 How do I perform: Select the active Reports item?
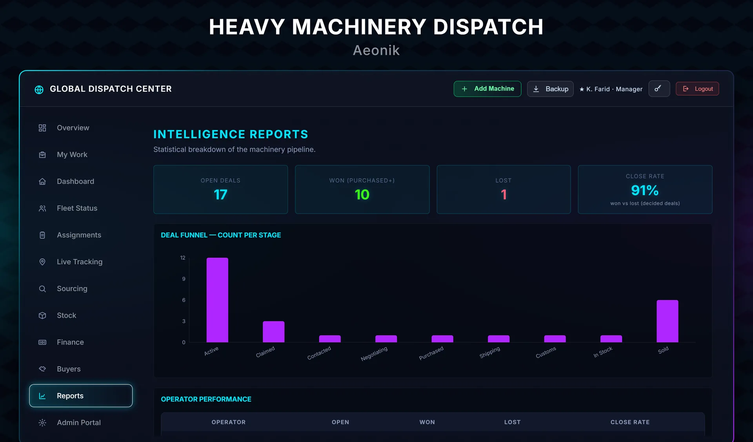pyautogui.click(x=81, y=396)
